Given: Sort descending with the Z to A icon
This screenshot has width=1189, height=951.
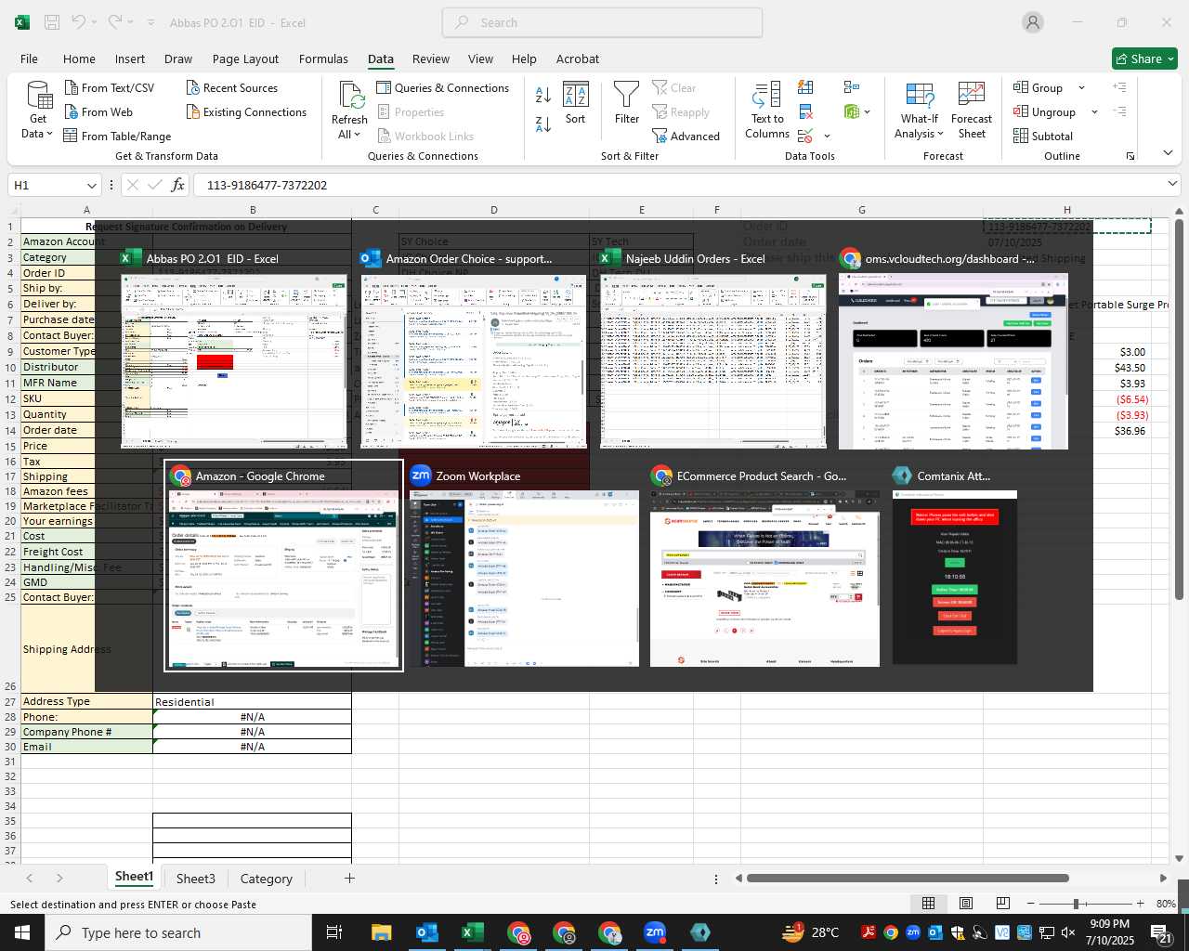Looking at the screenshot, I should [543, 124].
